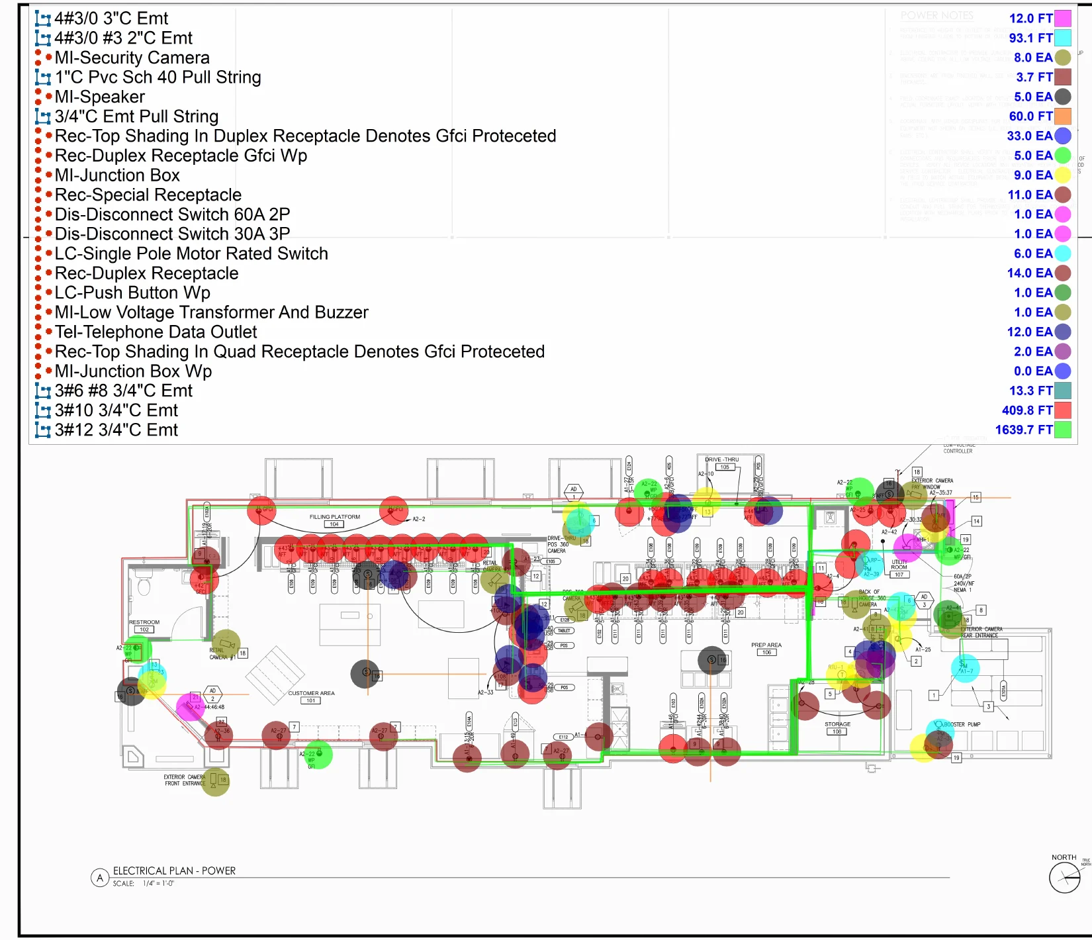Click the linear icon beside 3#12 3/4"C Emt
Screen dimensions: 1092x940
click(x=43, y=430)
